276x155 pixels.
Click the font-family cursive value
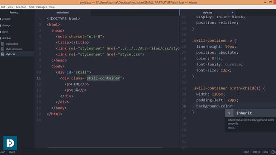[233, 64]
